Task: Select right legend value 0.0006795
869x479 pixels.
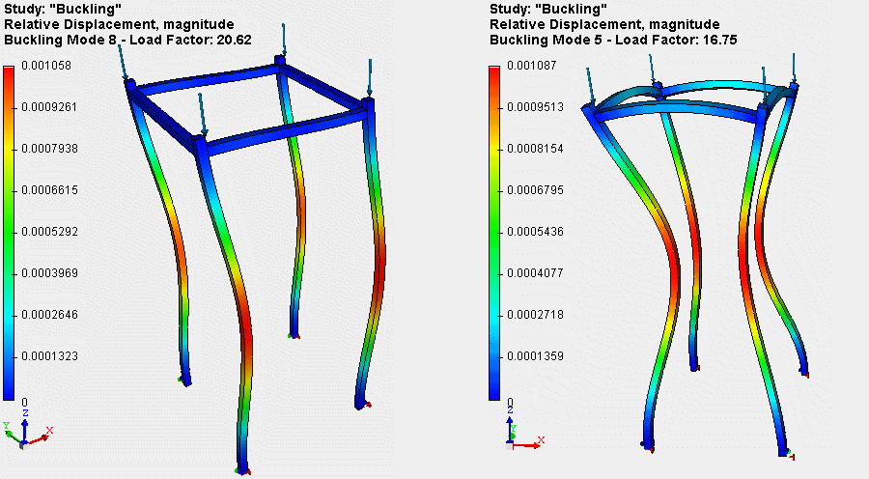Action: tap(535, 190)
